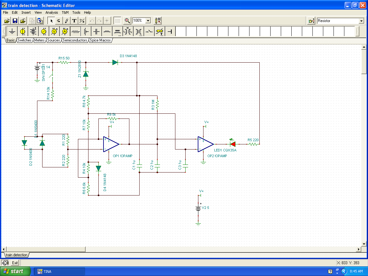Screen dimensions: 368x276
Task: Click the find component hand icon
Action: tap(311, 21)
